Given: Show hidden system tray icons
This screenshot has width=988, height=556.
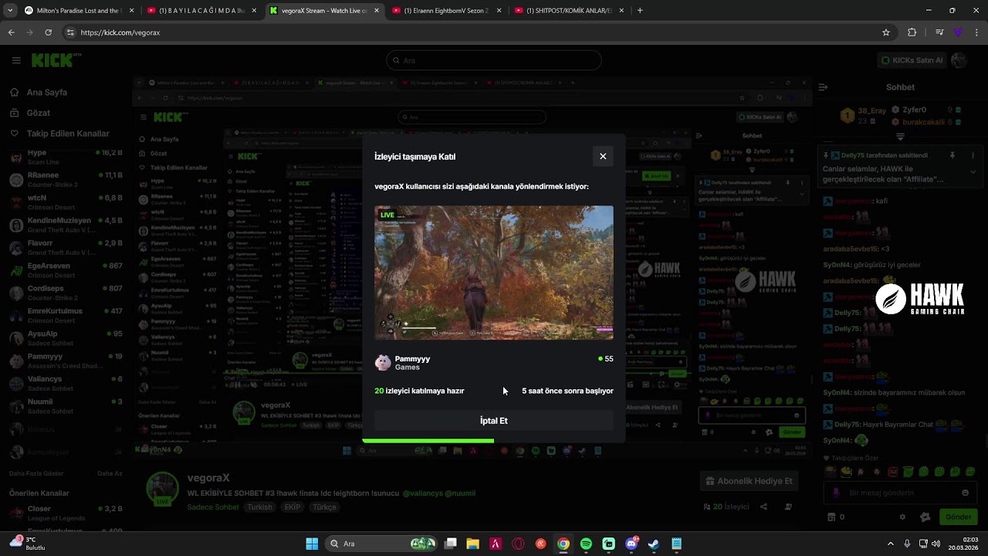Looking at the screenshot, I should pos(891,544).
